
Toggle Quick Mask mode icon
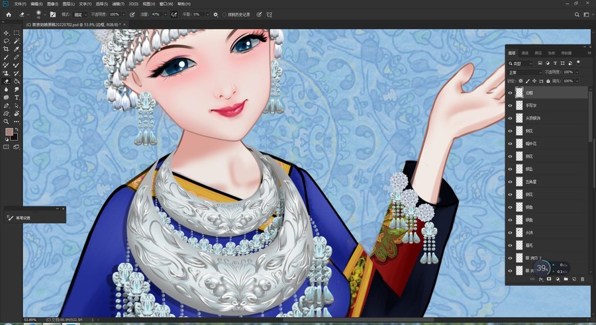(6, 147)
